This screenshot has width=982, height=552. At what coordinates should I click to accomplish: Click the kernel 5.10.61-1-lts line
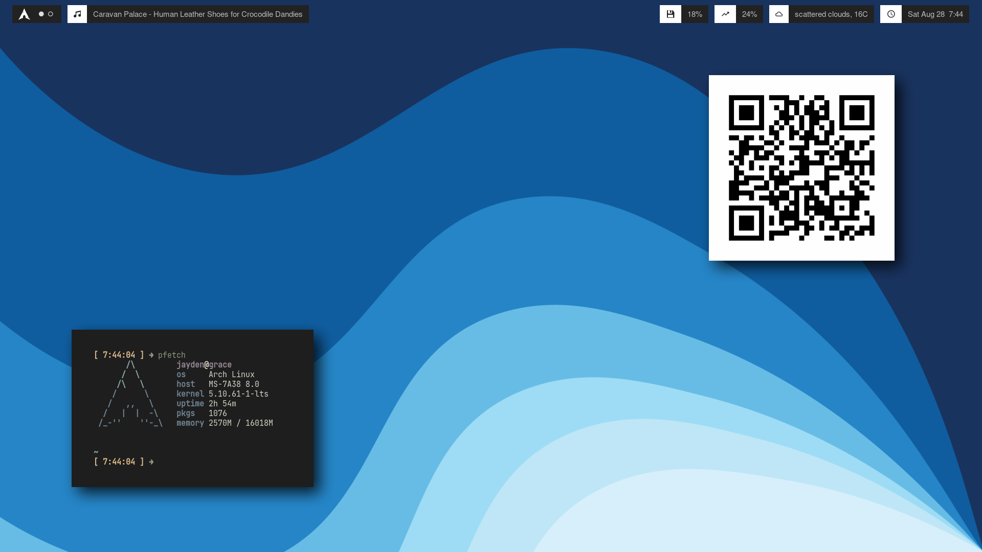click(222, 394)
